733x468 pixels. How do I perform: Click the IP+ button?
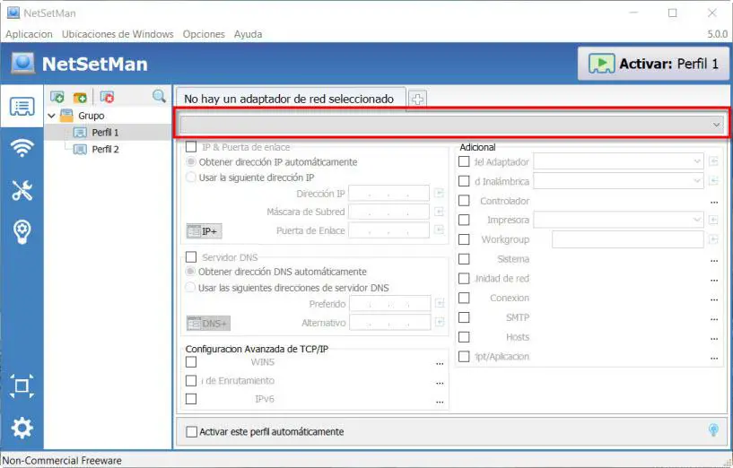click(204, 230)
